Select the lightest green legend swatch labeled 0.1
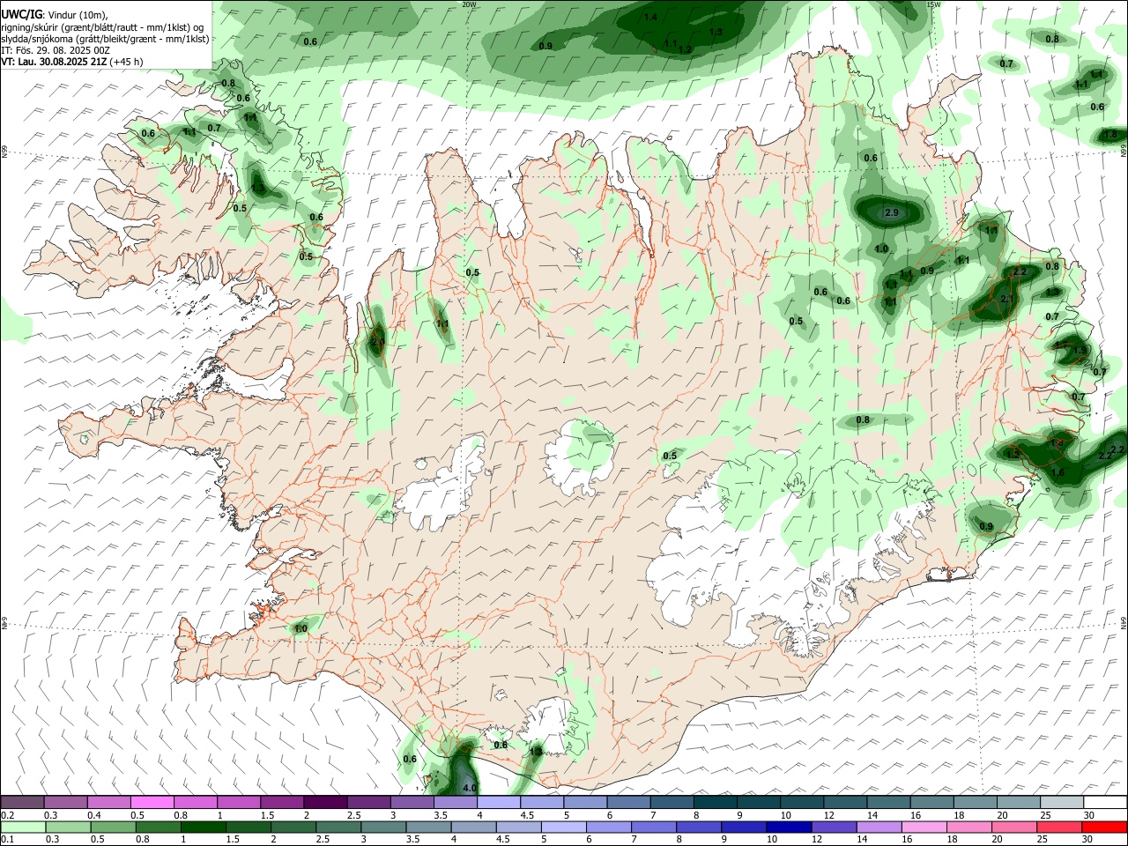This screenshot has height=846, width=1128. point(24,827)
